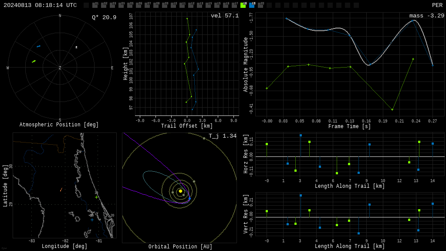The width and height of the screenshot is (446, 251).
Task: Click the PER shower label
Action: pos(437,5)
